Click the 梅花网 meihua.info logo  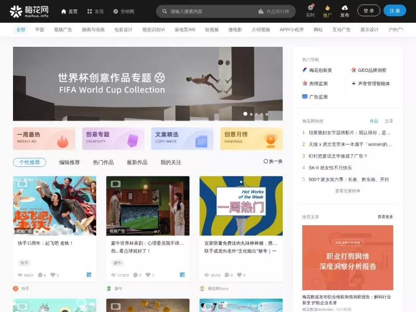[x=29, y=11]
